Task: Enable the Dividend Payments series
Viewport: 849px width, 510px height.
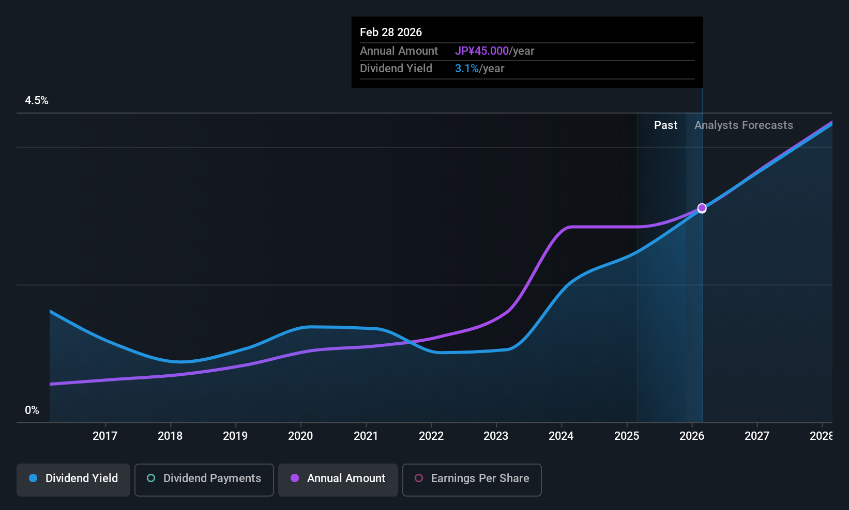Action: [x=204, y=479]
